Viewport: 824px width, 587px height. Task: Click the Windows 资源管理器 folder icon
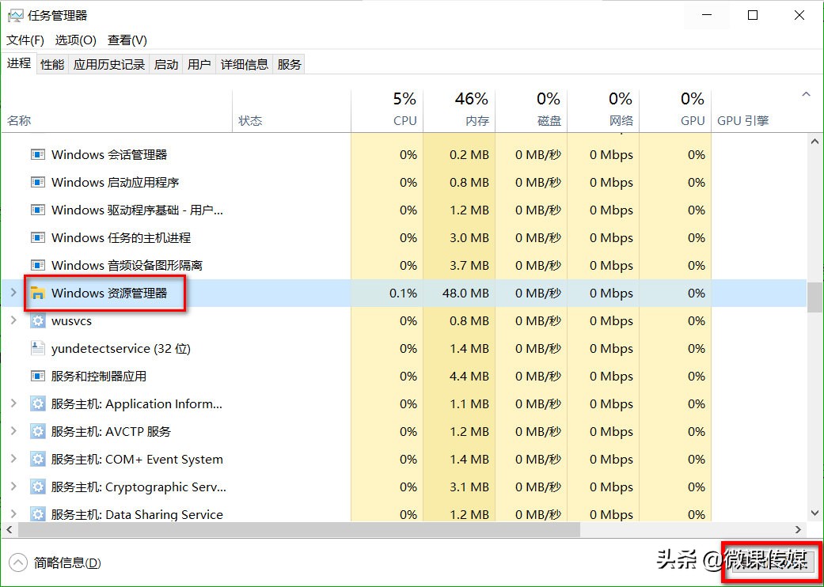(x=37, y=293)
